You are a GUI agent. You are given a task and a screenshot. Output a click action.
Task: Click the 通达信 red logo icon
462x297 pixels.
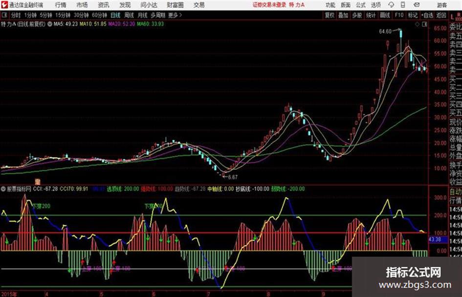(4, 5)
